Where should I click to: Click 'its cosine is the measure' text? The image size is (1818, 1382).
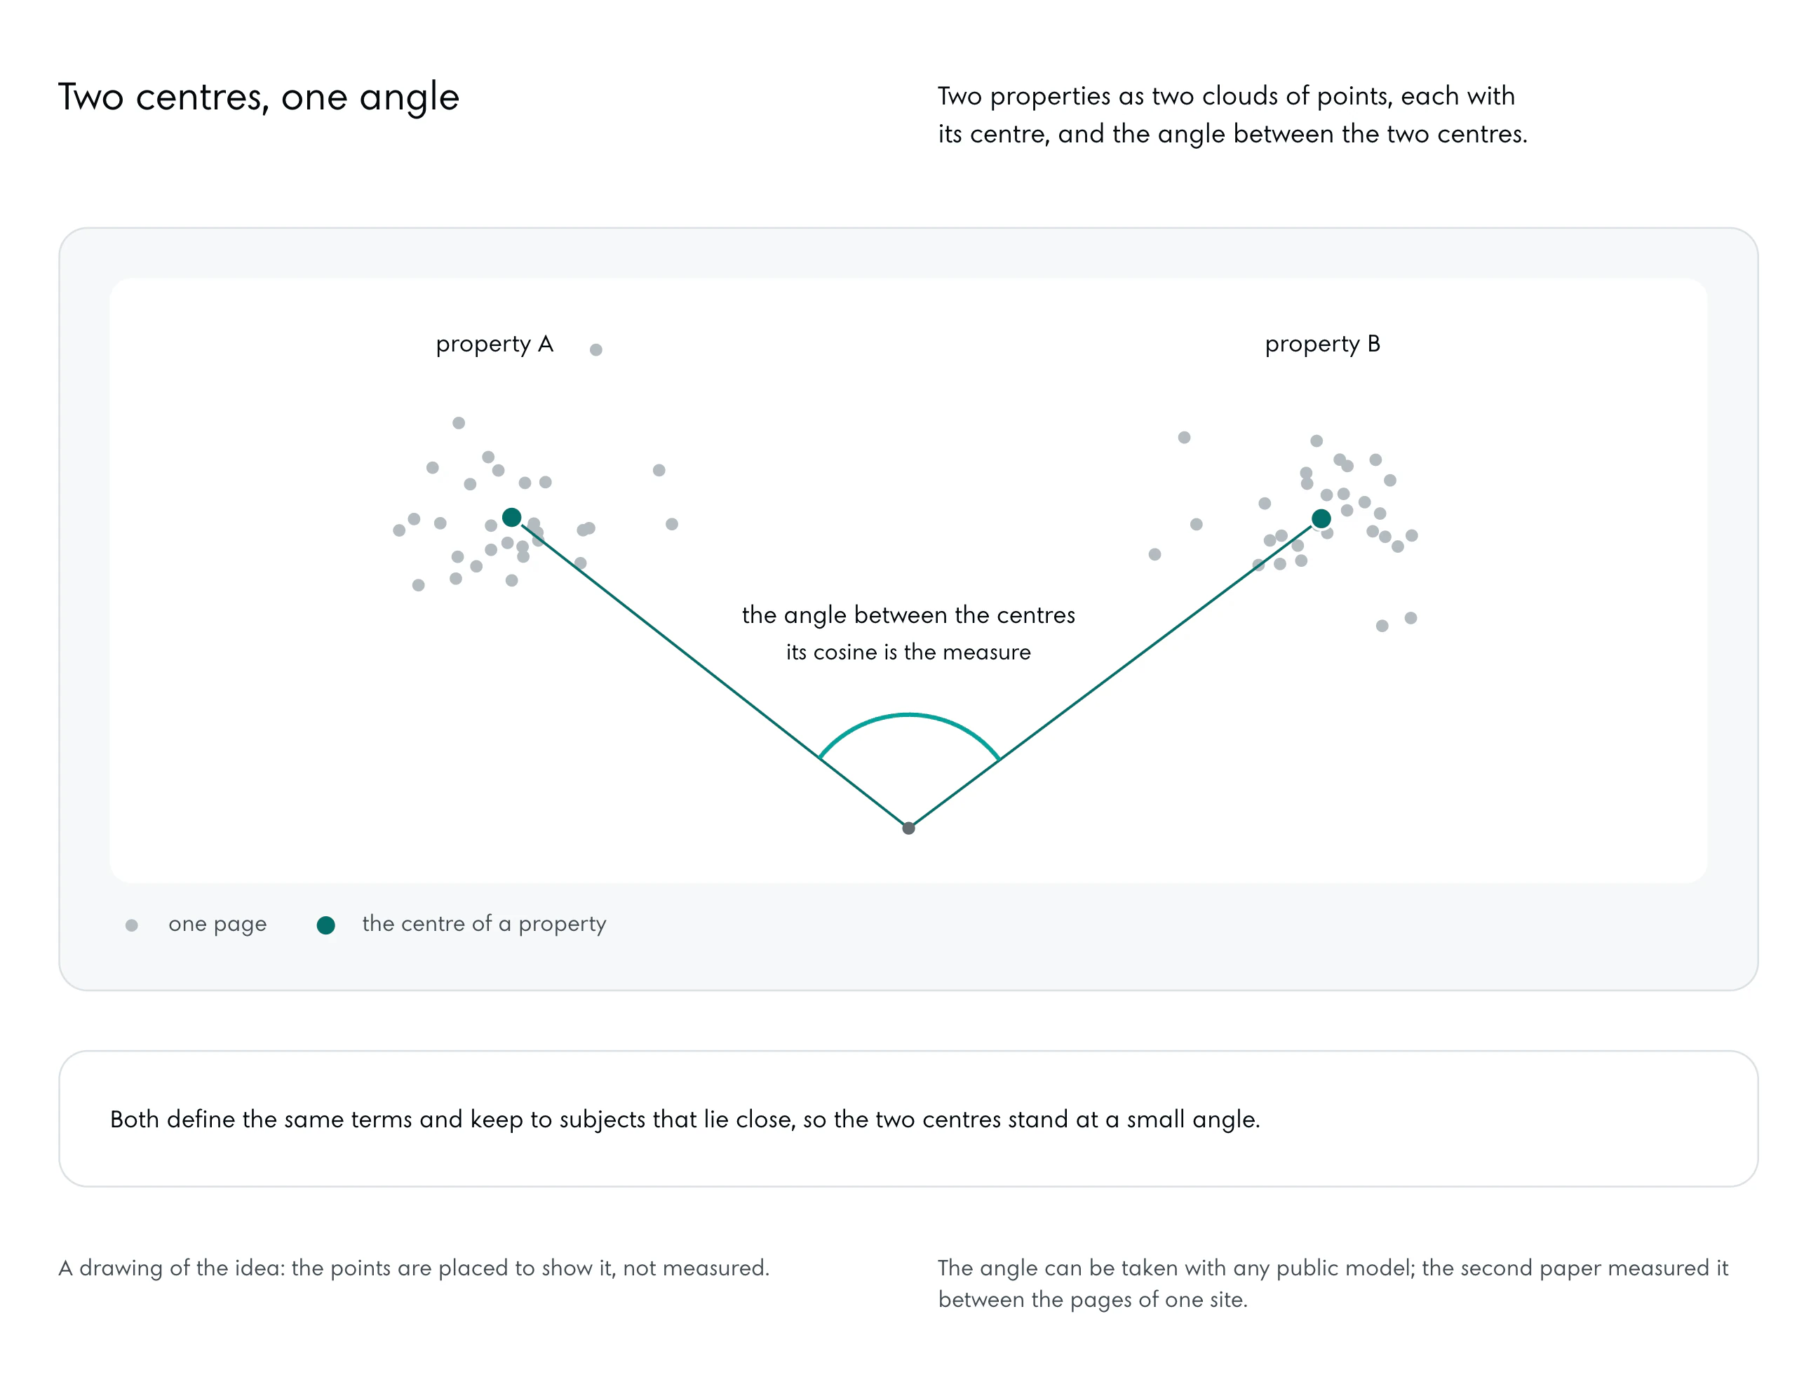[908, 652]
